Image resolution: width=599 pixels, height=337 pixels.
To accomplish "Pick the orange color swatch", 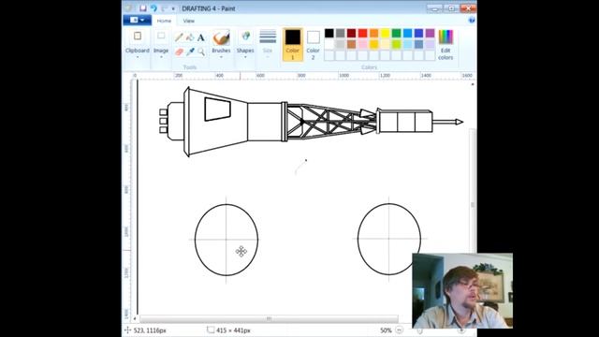I will pyautogui.click(x=374, y=34).
